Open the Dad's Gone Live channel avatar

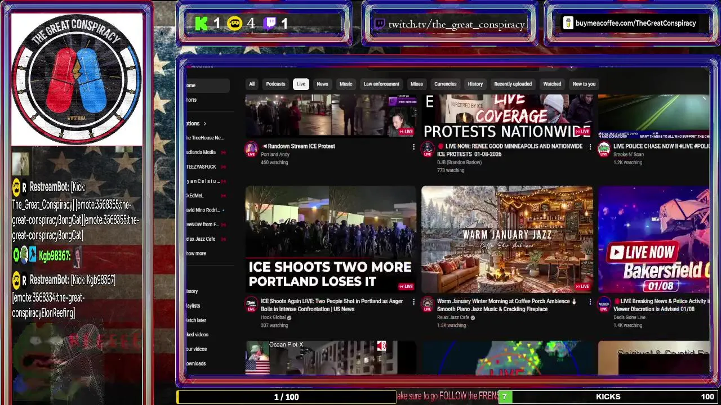coord(604,304)
